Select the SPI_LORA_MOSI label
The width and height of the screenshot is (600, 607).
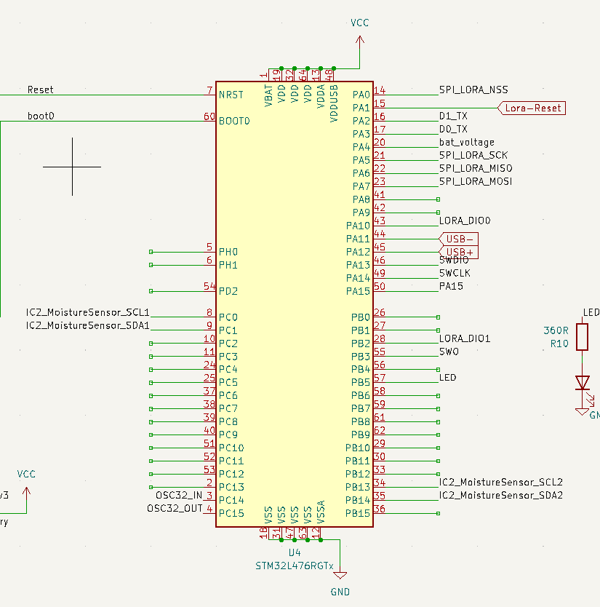coord(476,181)
